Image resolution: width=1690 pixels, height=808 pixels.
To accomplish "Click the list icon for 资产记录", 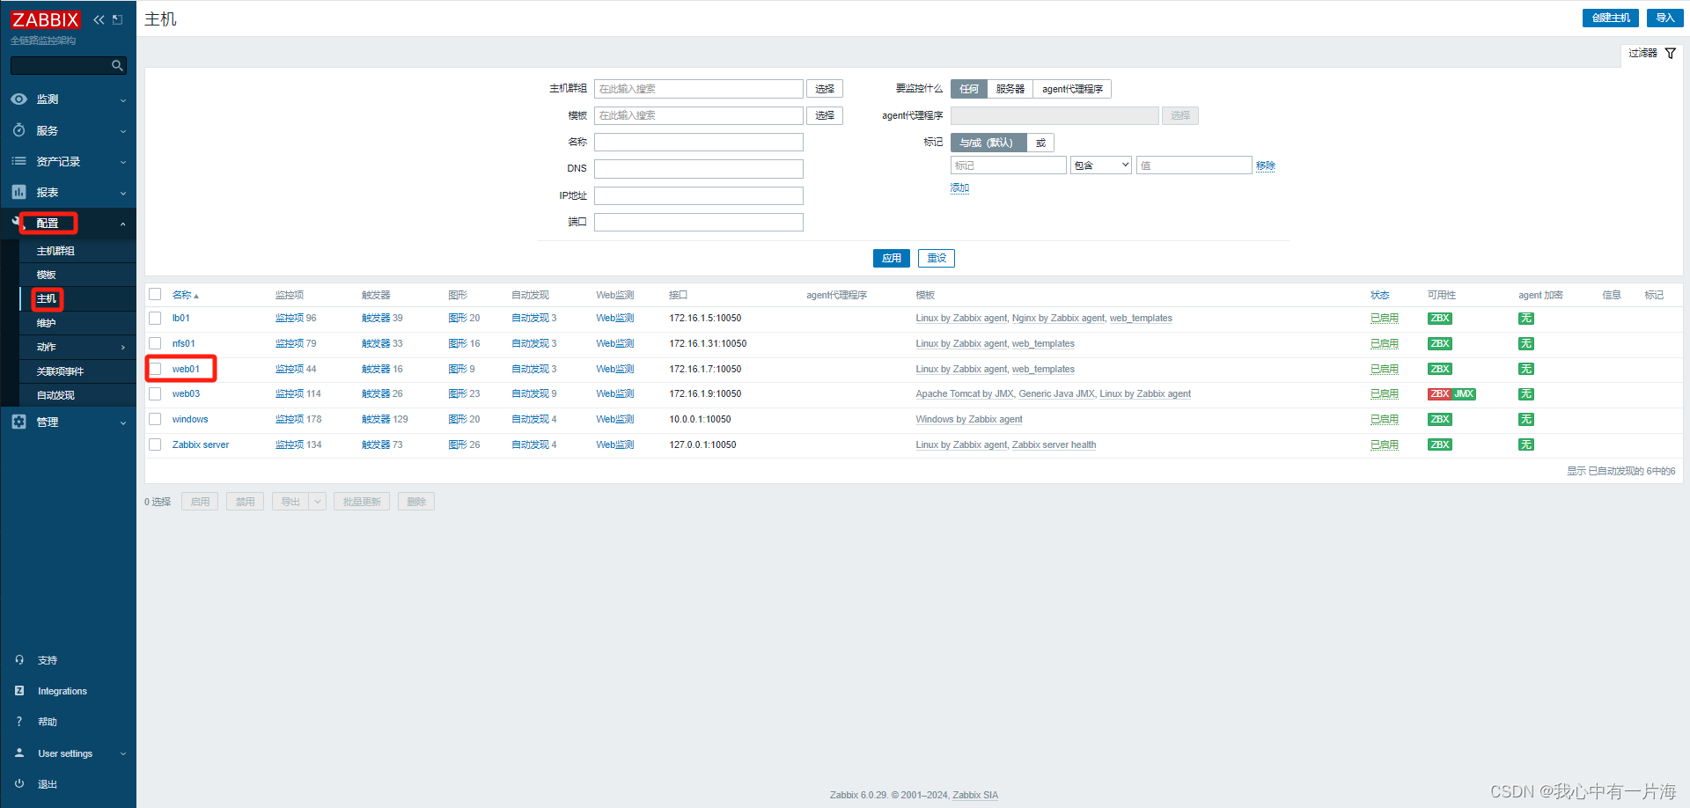I will [x=18, y=161].
